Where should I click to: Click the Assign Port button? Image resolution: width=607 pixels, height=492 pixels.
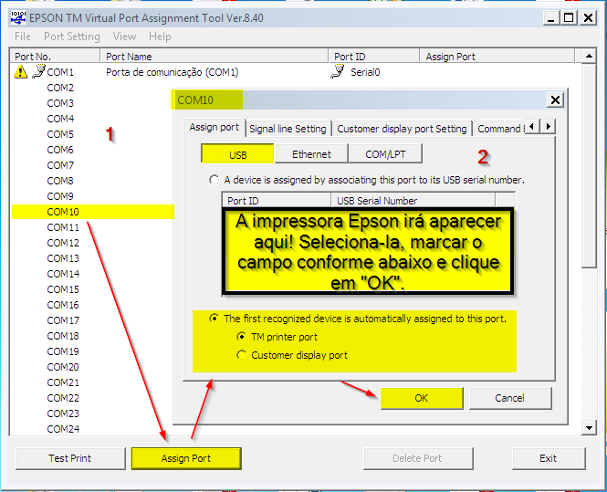pyautogui.click(x=186, y=458)
